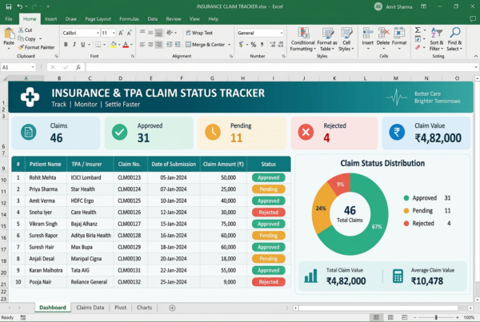Click the Insert cells icon

(368, 34)
